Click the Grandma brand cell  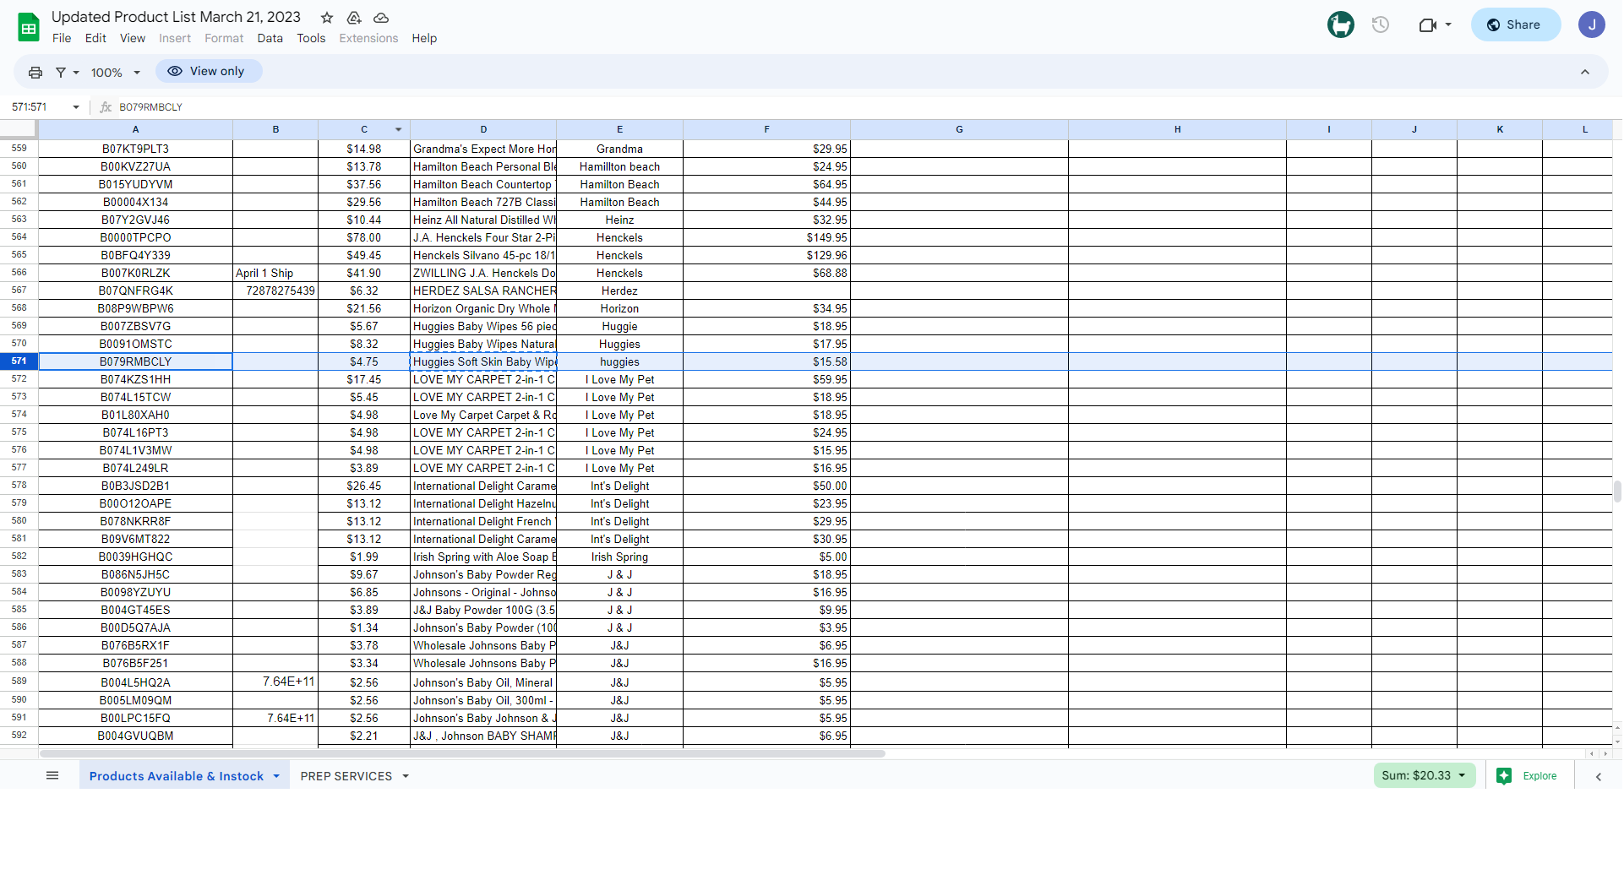tap(619, 149)
